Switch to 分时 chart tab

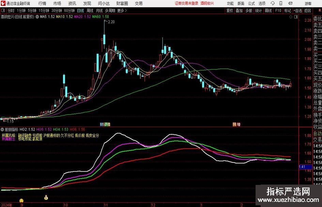point(11,11)
